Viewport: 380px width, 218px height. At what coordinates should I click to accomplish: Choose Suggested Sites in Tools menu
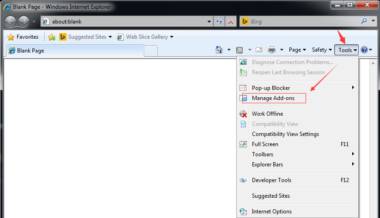tap(298, 196)
